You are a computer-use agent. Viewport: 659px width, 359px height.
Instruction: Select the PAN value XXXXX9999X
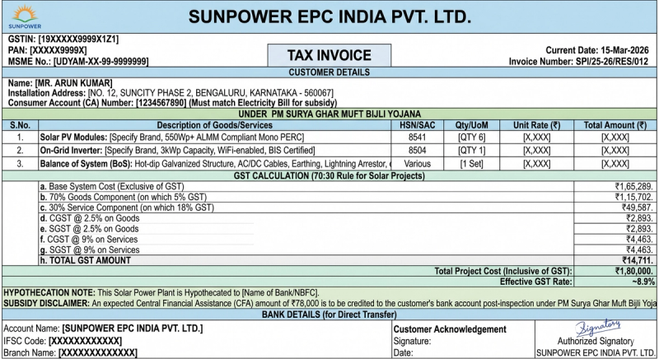58,50
